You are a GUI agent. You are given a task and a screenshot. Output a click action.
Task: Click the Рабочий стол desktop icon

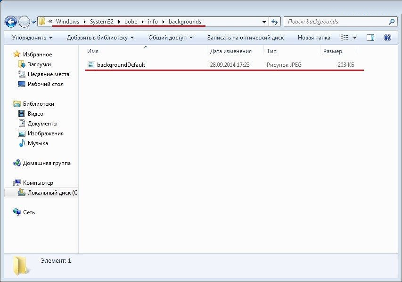[x=22, y=84]
